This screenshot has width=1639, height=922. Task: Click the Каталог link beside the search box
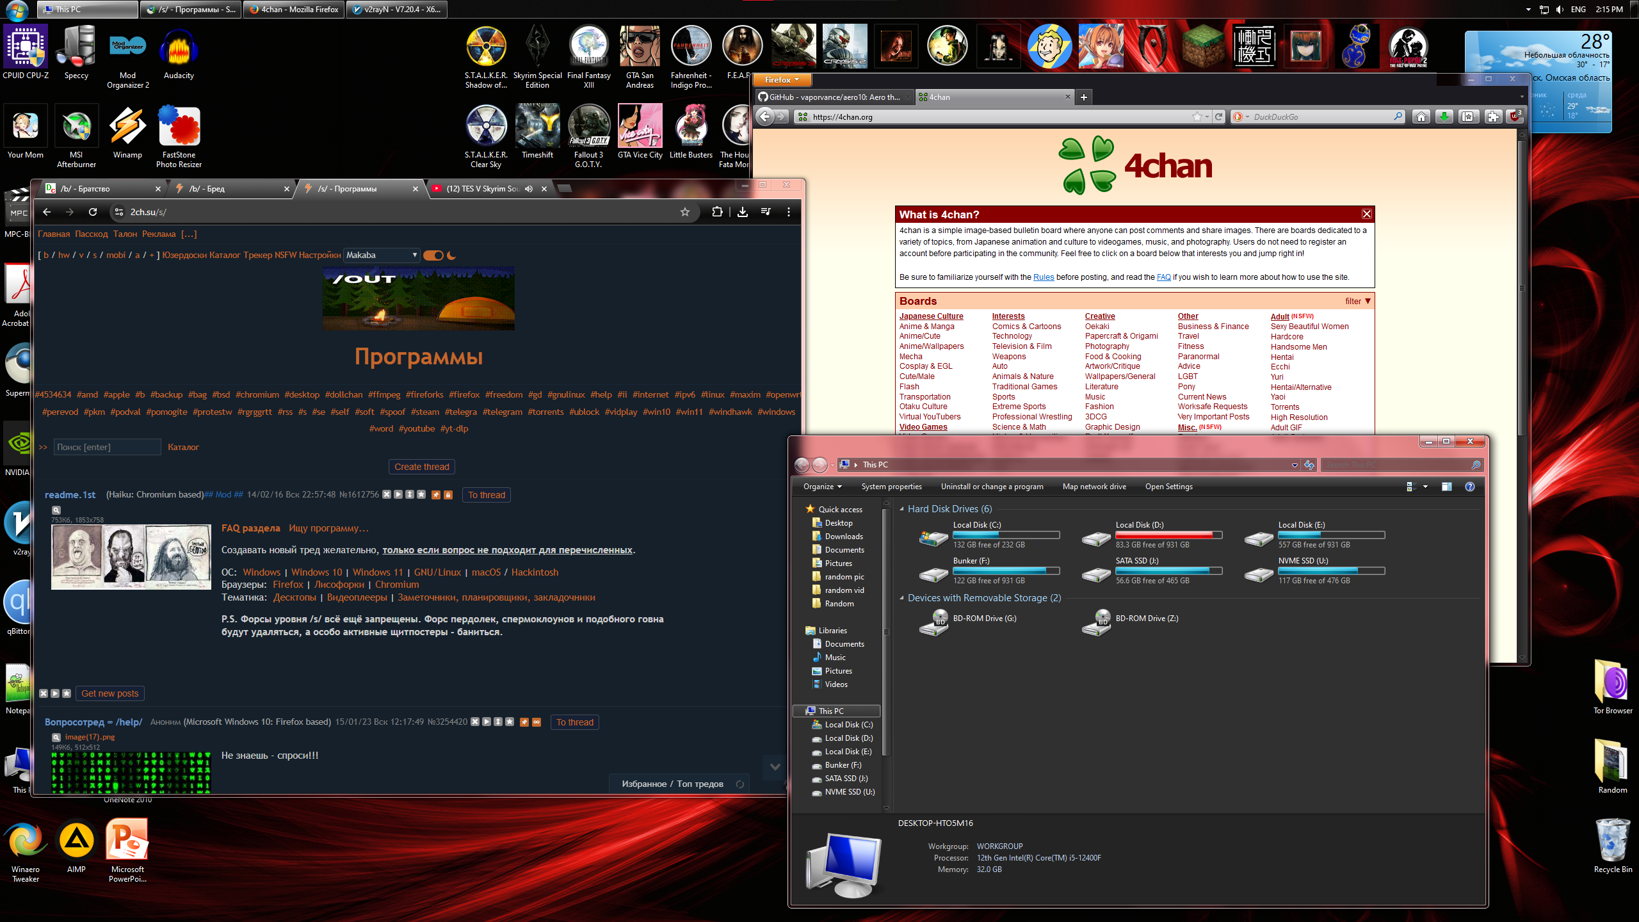pos(183,447)
